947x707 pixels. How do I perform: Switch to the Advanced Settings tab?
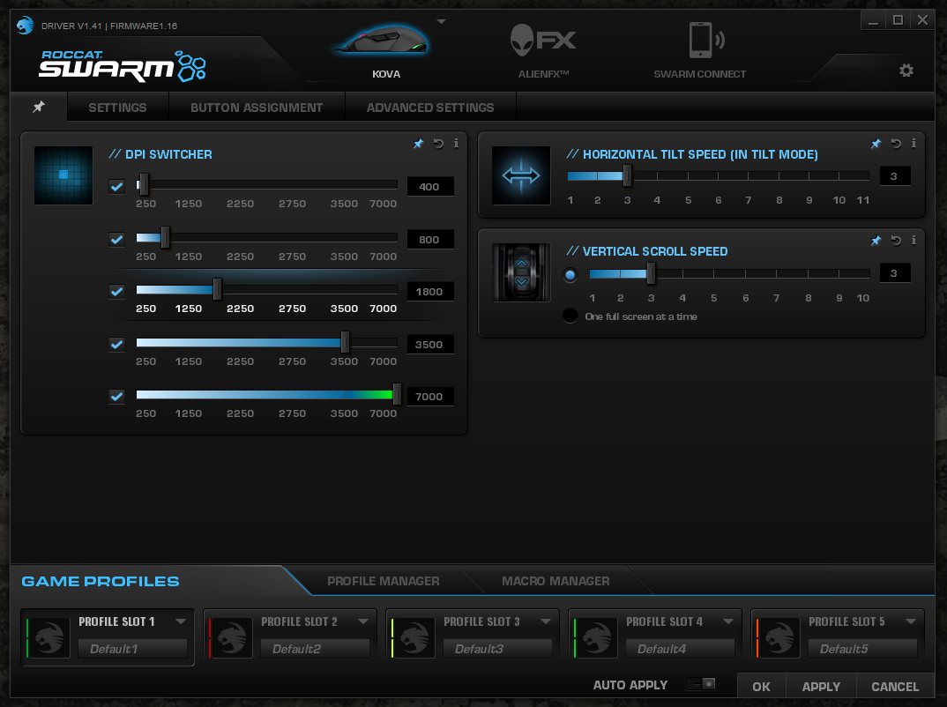pyautogui.click(x=430, y=108)
